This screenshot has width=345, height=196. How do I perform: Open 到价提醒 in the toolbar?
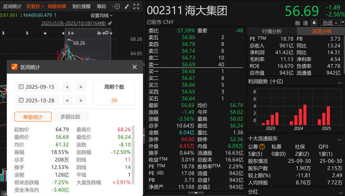point(81,7)
